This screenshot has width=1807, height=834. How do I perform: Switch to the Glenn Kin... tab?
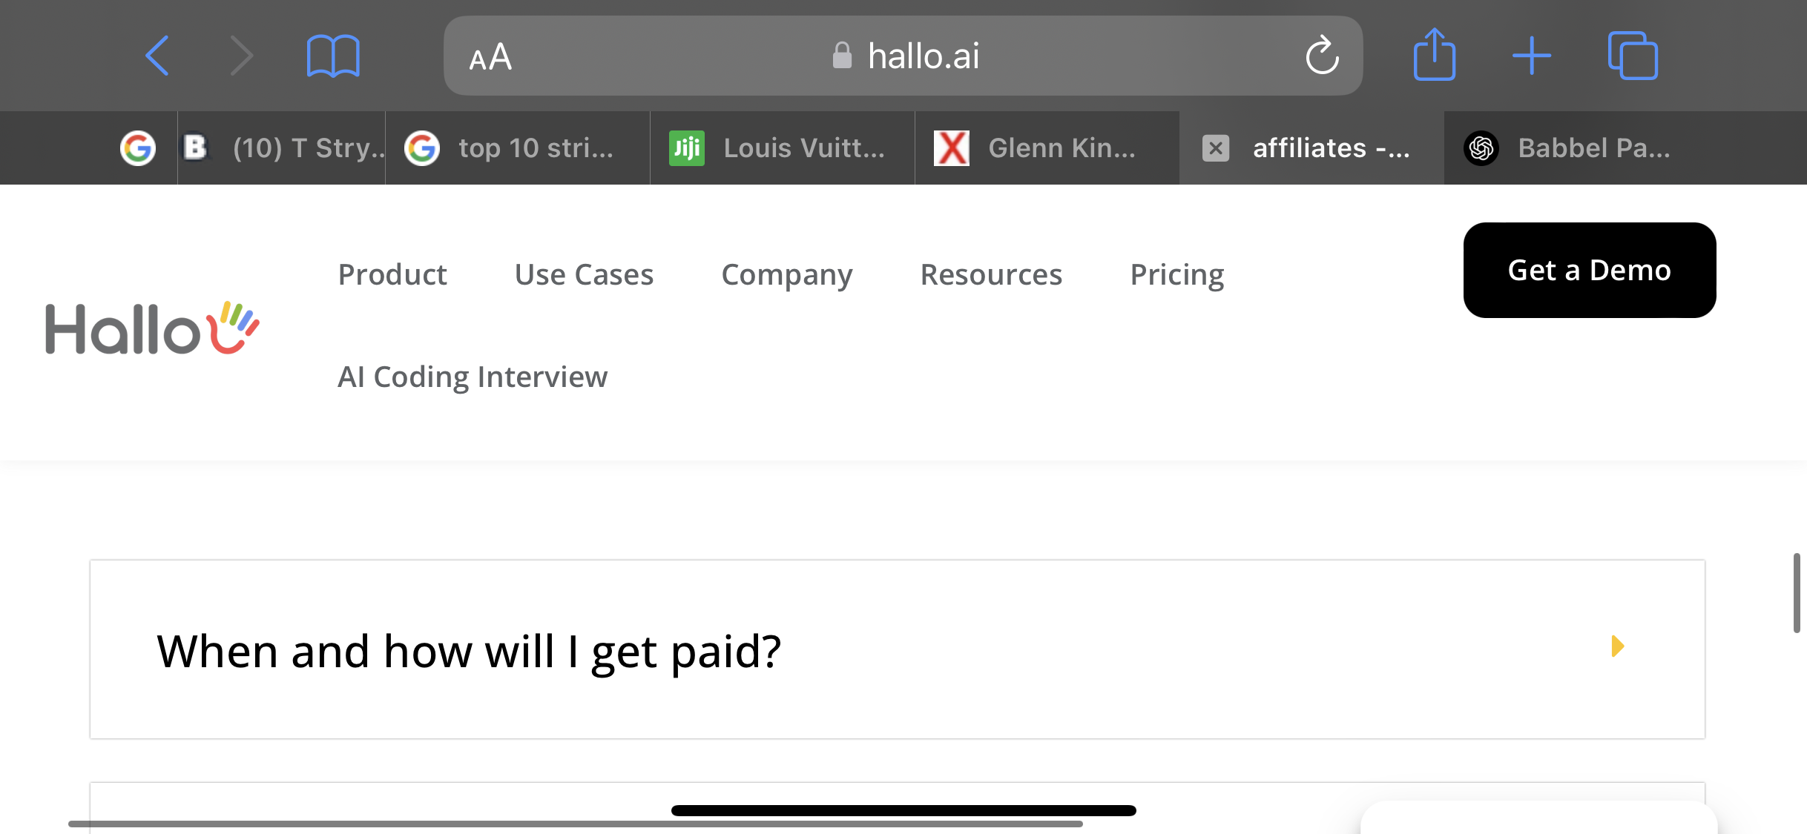pyautogui.click(x=1047, y=148)
